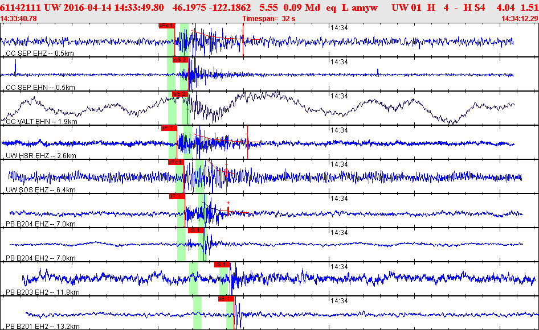The width and height of the screenshot is (539, 330).
Task: Click the 14:34 tick label in CC VALT BHN row
Action: point(339,96)
